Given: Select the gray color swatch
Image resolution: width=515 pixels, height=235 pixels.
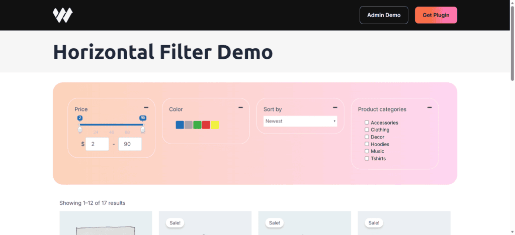Looking at the screenshot, I should pyautogui.click(x=189, y=125).
